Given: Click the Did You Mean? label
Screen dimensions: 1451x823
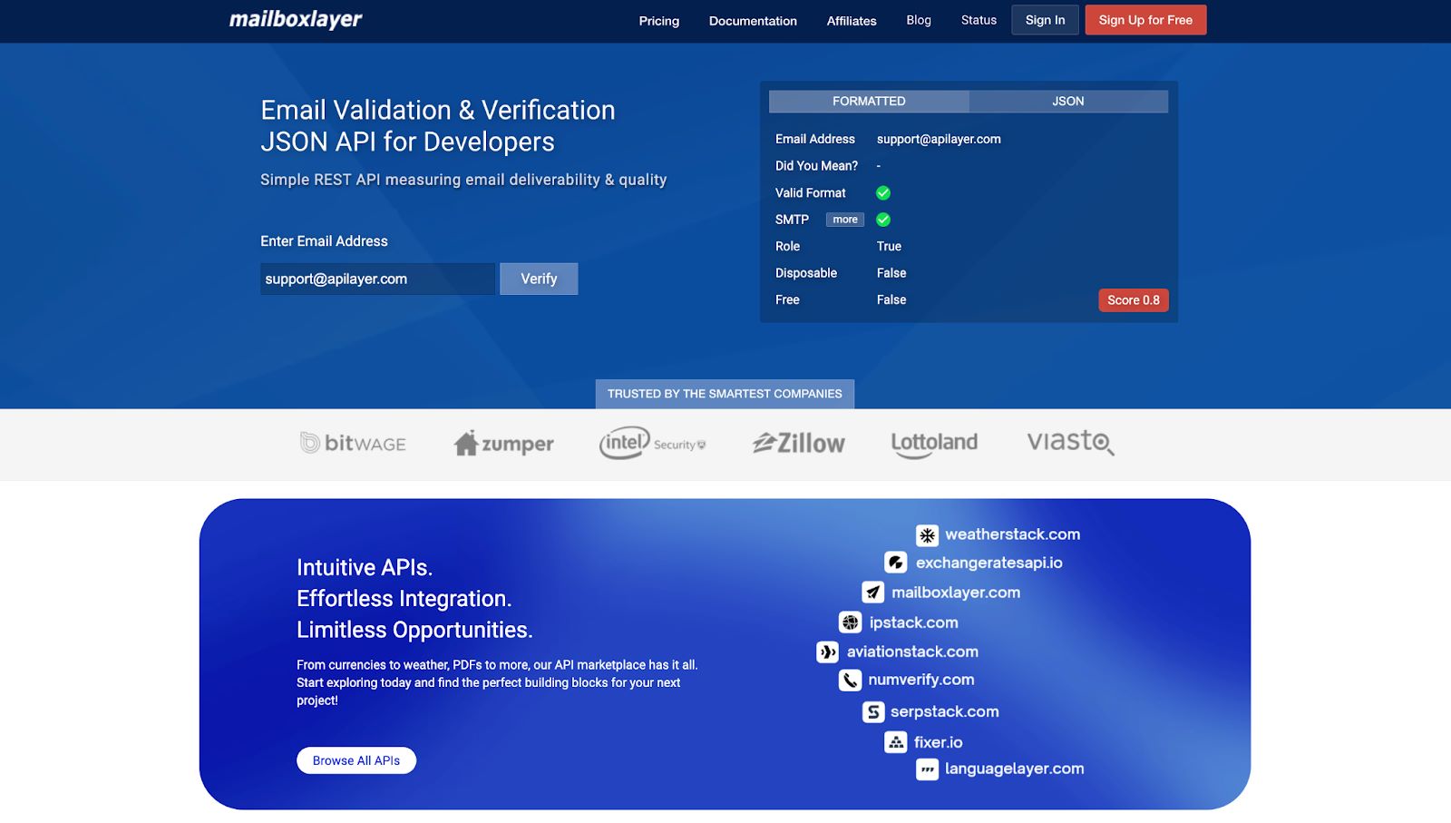Looking at the screenshot, I should [816, 166].
